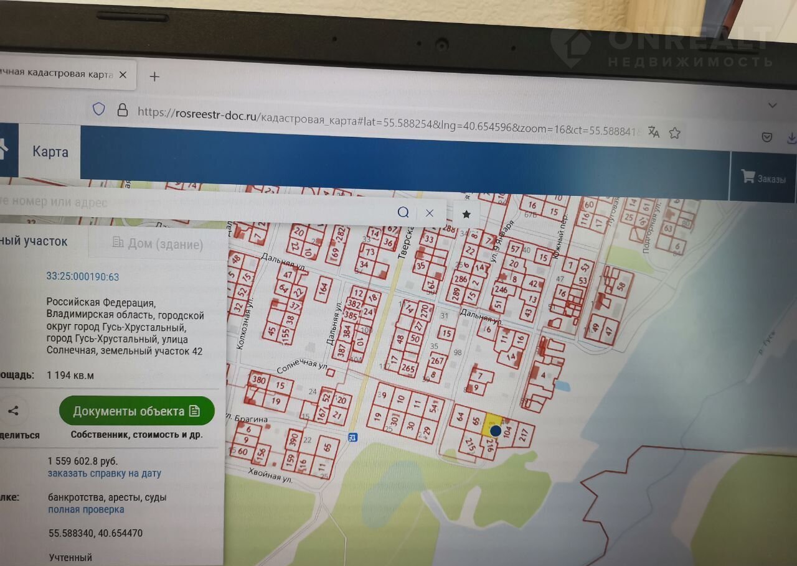View site security via the padlock icon

coord(123,110)
